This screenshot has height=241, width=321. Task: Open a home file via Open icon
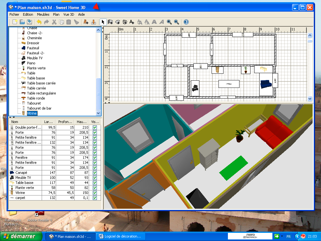pos(22,22)
